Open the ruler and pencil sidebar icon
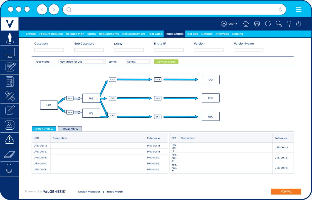Viewport: 312px width, 200px height. (10, 96)
